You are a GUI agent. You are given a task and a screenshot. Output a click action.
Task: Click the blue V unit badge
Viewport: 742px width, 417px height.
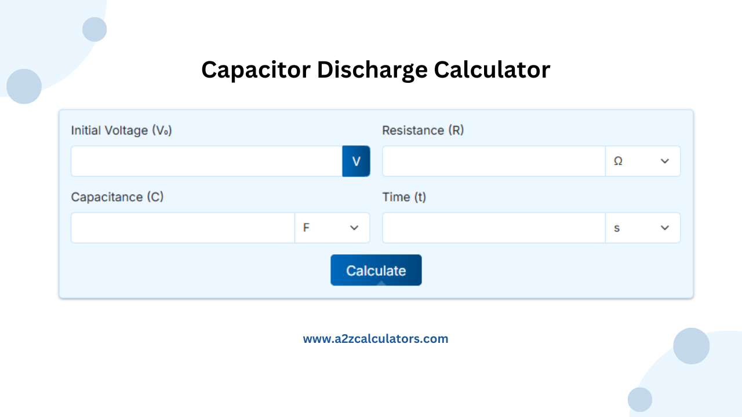click(355, 161)
